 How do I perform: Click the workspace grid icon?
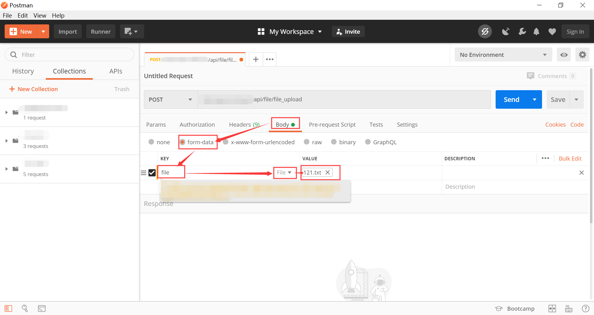(261, 31)
